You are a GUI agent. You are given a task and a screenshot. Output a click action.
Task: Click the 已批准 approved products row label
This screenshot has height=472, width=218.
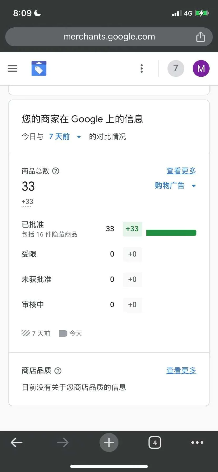tap(33, 225)
